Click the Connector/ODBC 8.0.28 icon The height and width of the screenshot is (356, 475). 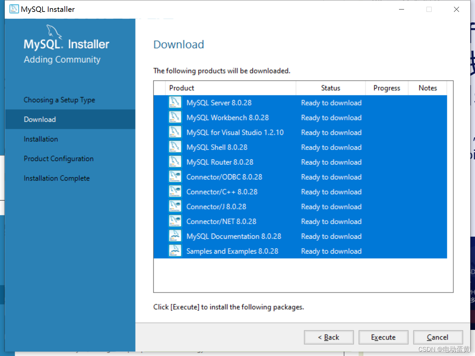coord(175,177)
